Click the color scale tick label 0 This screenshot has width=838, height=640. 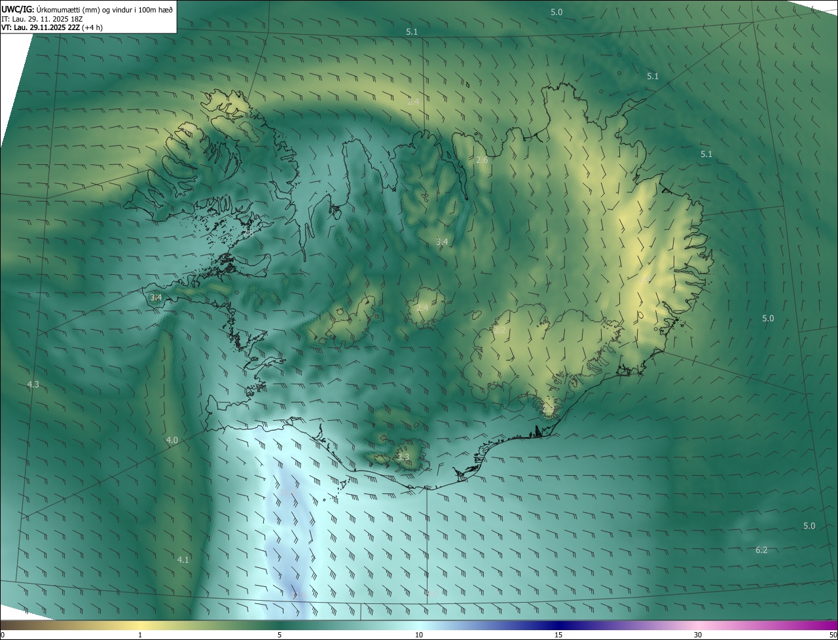point(3,635)
